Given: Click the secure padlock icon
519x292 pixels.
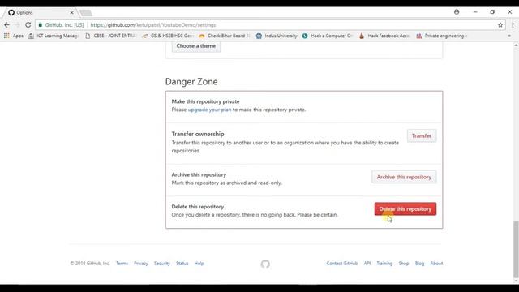Looking at the screenshot, I should tap(41, 25).
